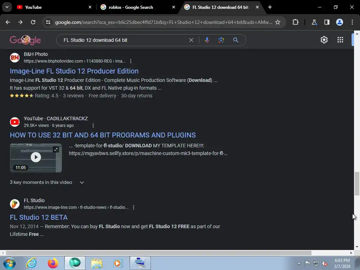This screenshot has height=270, width=360.
Task: View site information icon in address bar
Action: point(48,22)
